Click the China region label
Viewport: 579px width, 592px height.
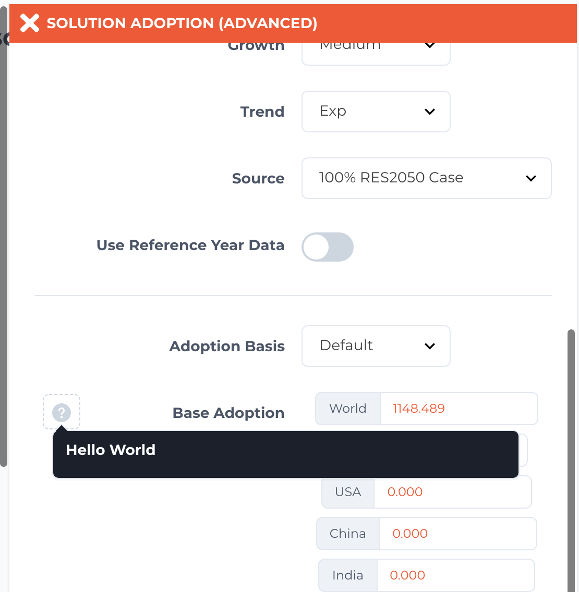pos(348,534)
